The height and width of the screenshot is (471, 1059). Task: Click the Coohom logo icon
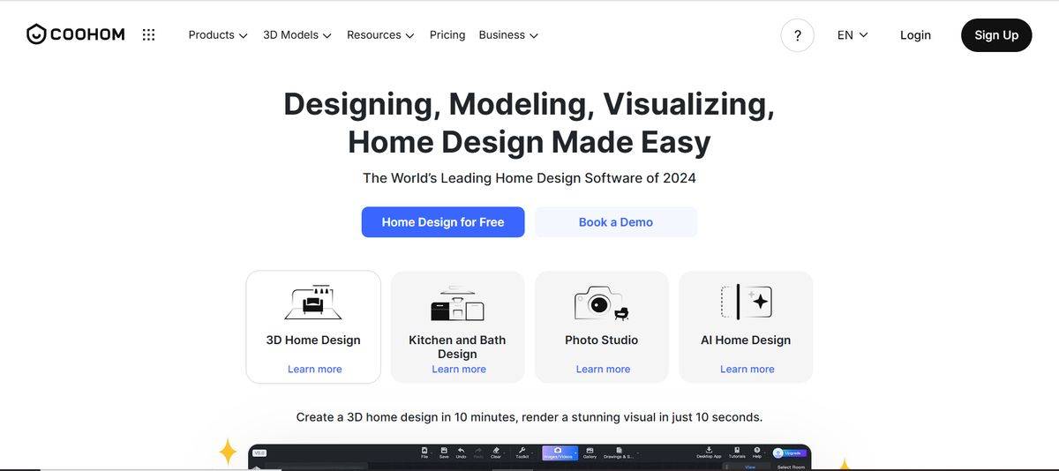(36, 34)
